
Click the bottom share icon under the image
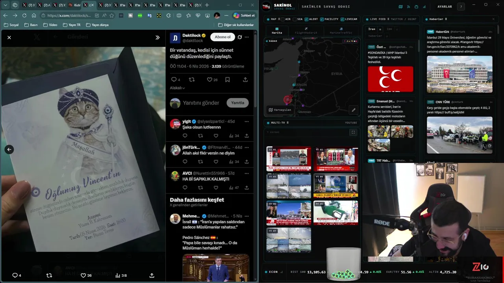click(x=152, y=276)
